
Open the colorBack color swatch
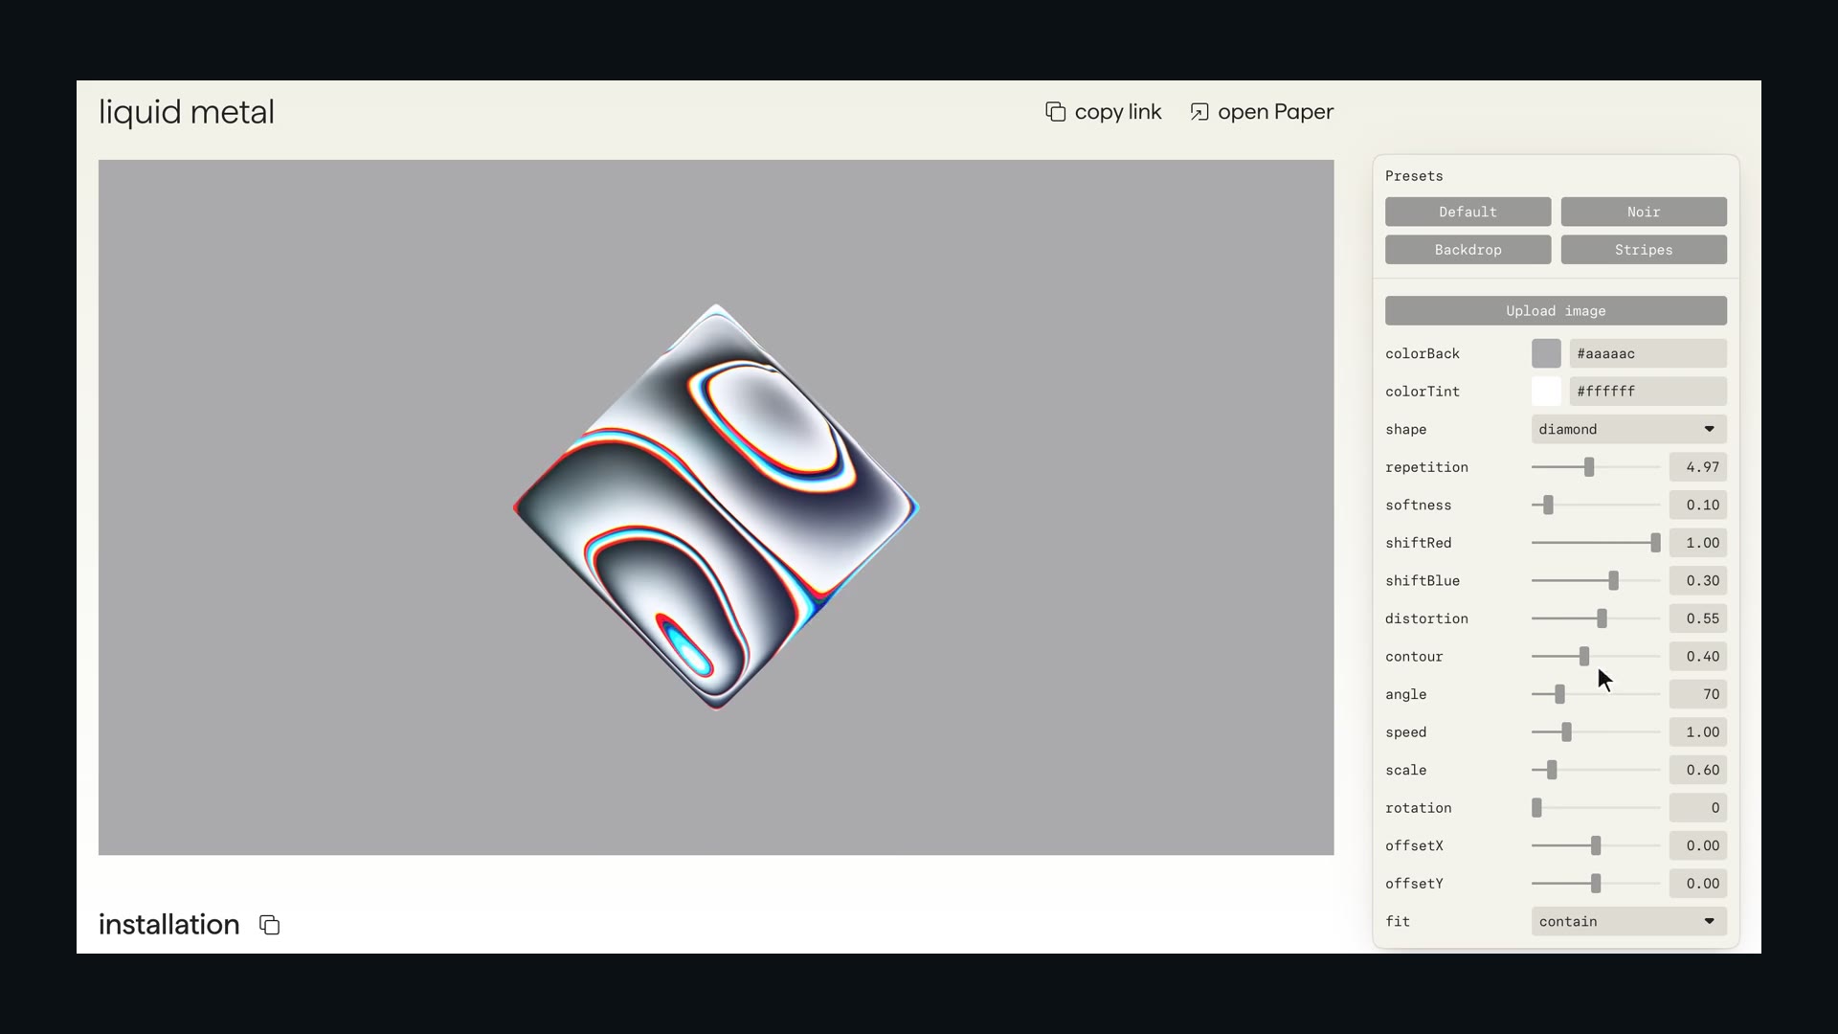coord(1546,353)
